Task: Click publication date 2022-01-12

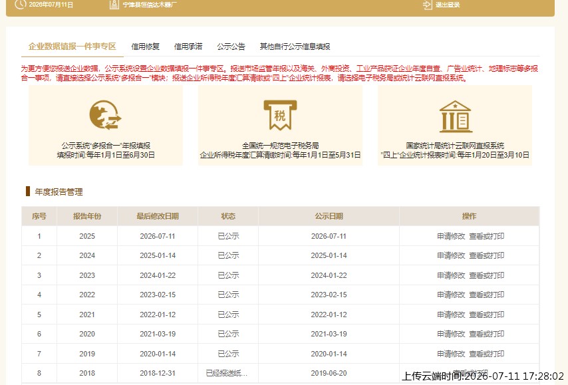Action: (329, 315)
